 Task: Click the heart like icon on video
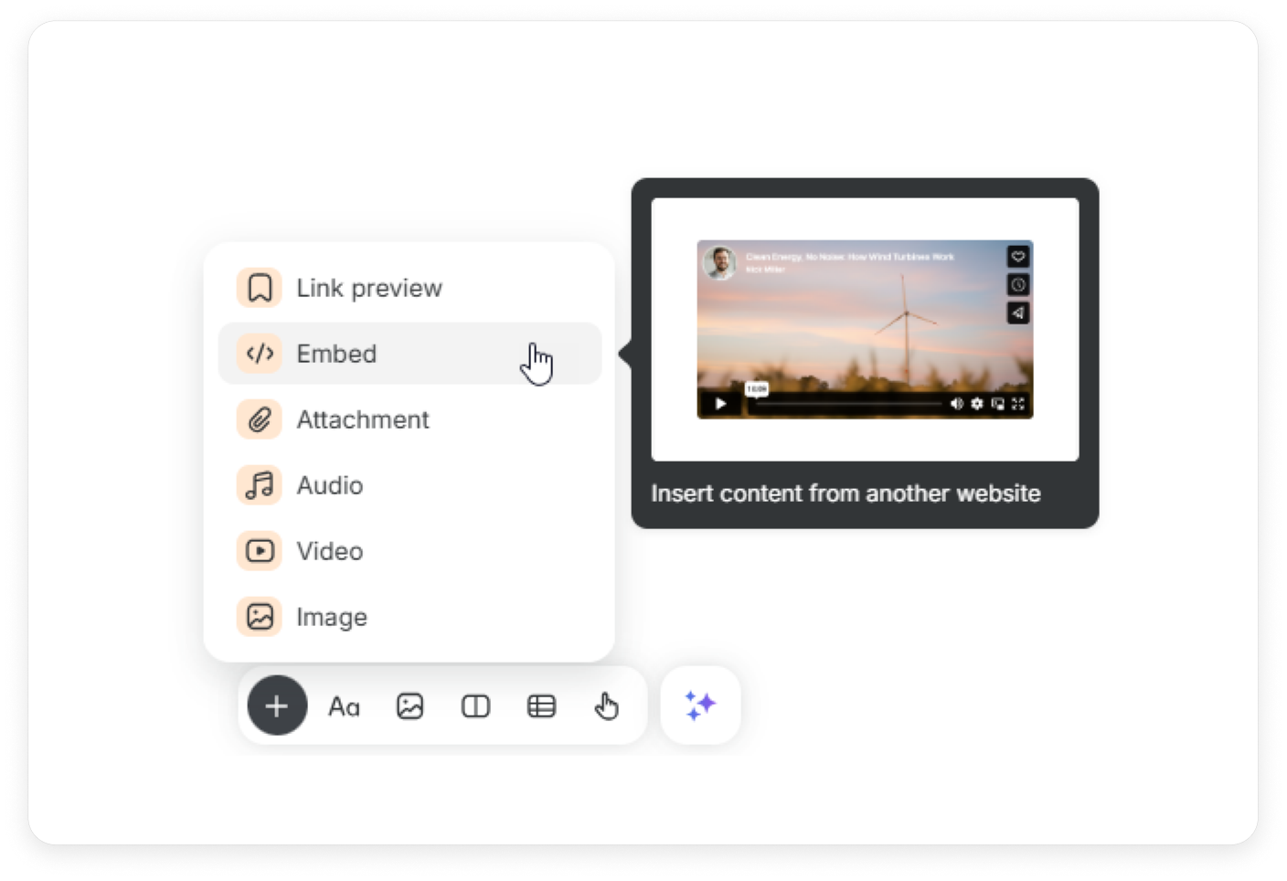click(1017, 257)
